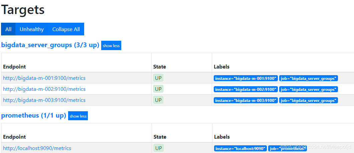Click Endpoint header in bigdata_server_groups table
354x153 pixels.
pos(14,67)
